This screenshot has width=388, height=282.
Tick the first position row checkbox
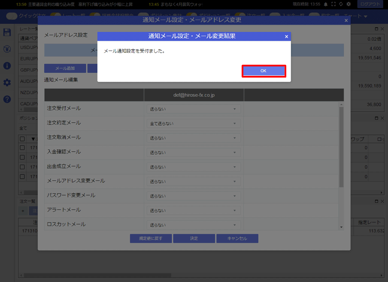(x=22, y=148)
